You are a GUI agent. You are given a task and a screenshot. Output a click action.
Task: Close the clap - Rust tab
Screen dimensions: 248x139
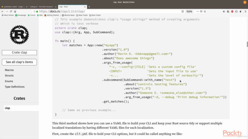85,7
